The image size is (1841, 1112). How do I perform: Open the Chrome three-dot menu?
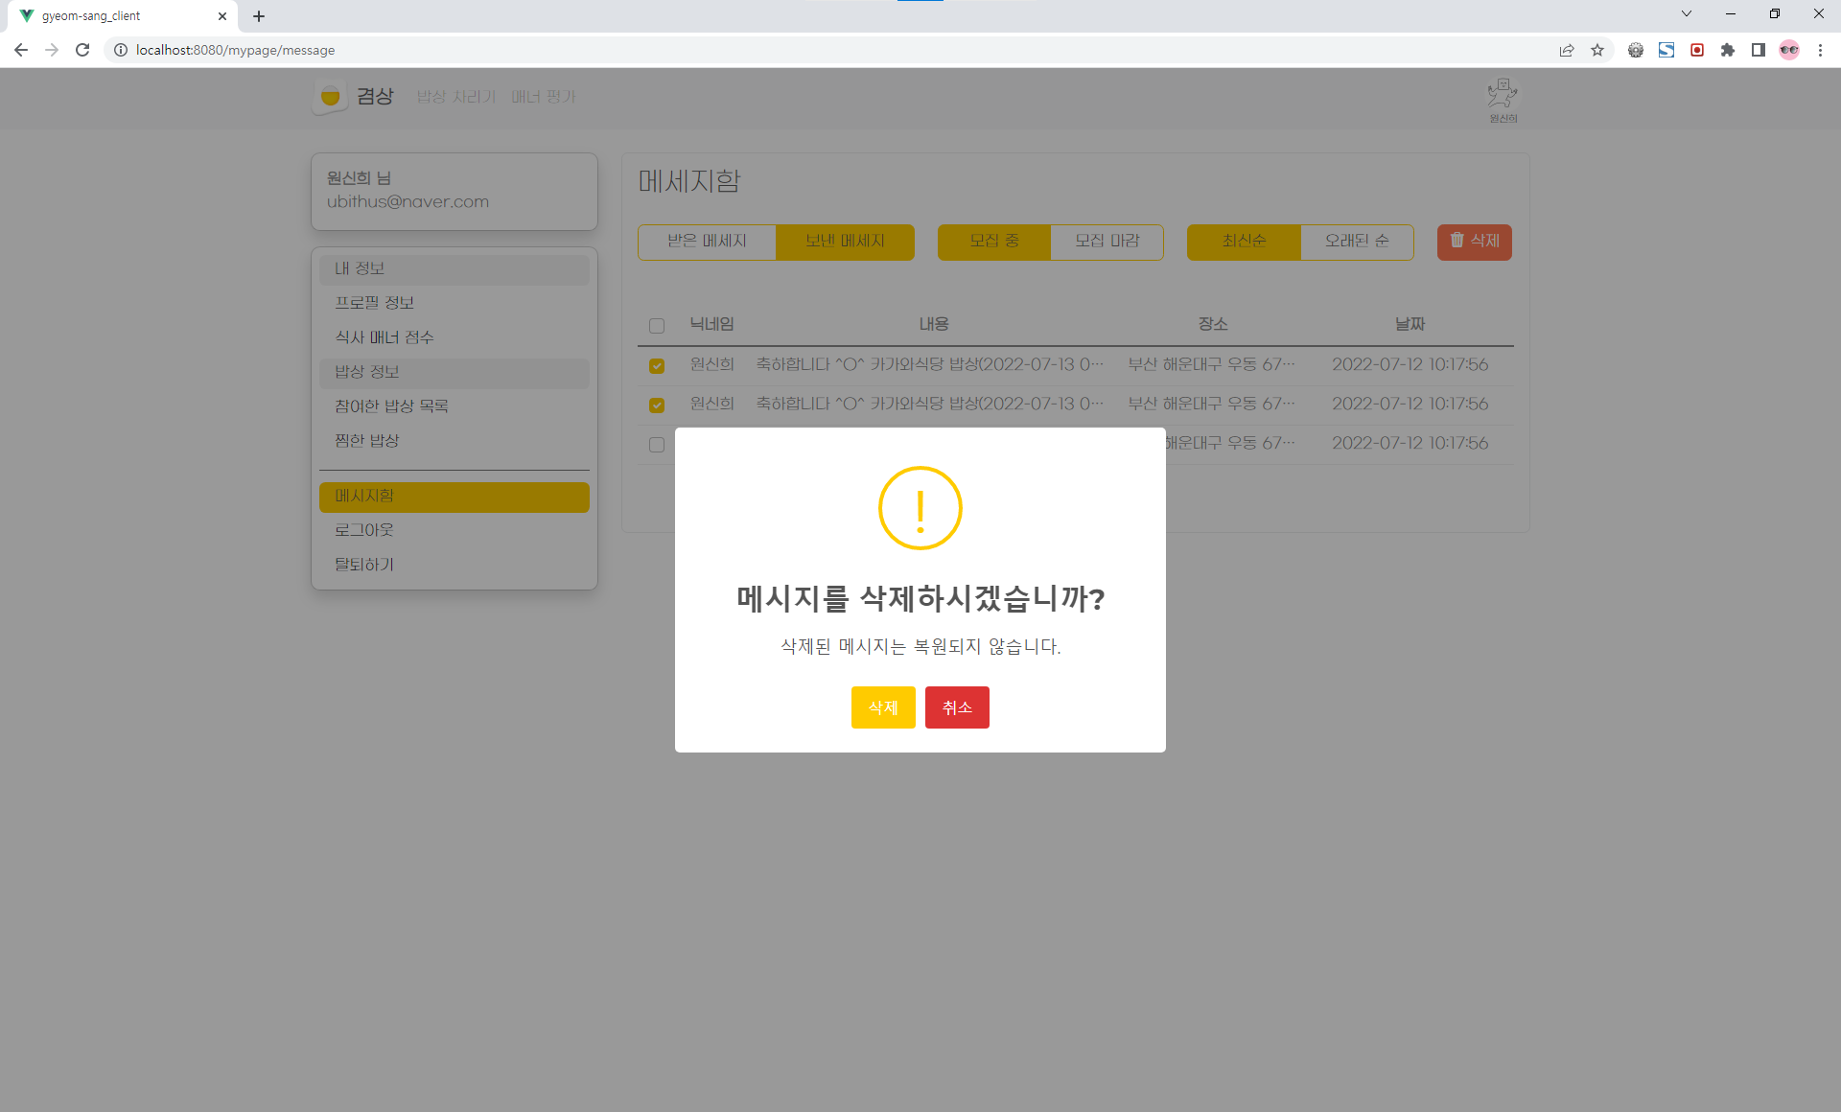coord(1820,50)
